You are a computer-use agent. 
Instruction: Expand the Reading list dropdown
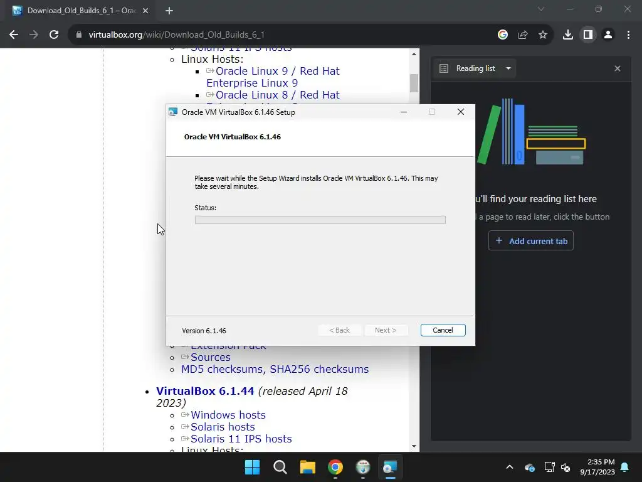click(x=508, y=68)
